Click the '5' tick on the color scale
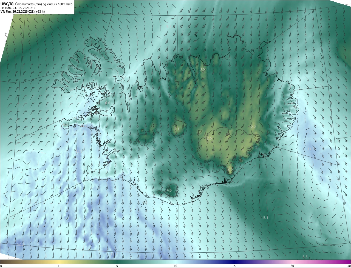This screenshot has width=351, height=268. click(117, 266)
